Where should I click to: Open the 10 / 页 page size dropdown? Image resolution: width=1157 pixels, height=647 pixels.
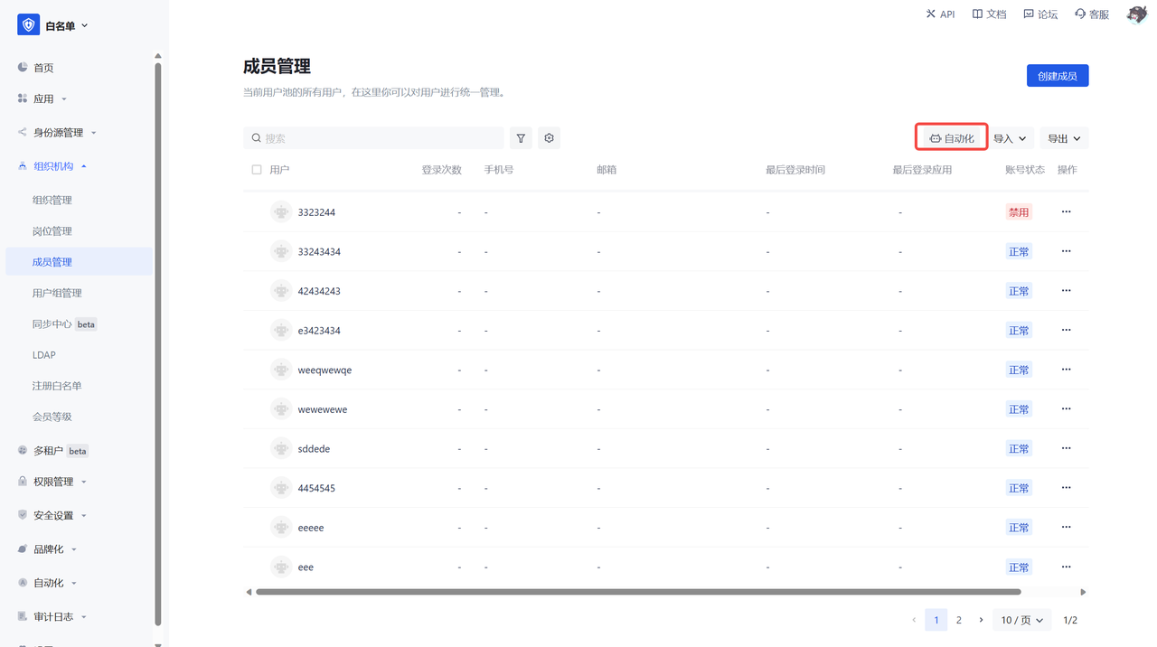point(1021,620)
